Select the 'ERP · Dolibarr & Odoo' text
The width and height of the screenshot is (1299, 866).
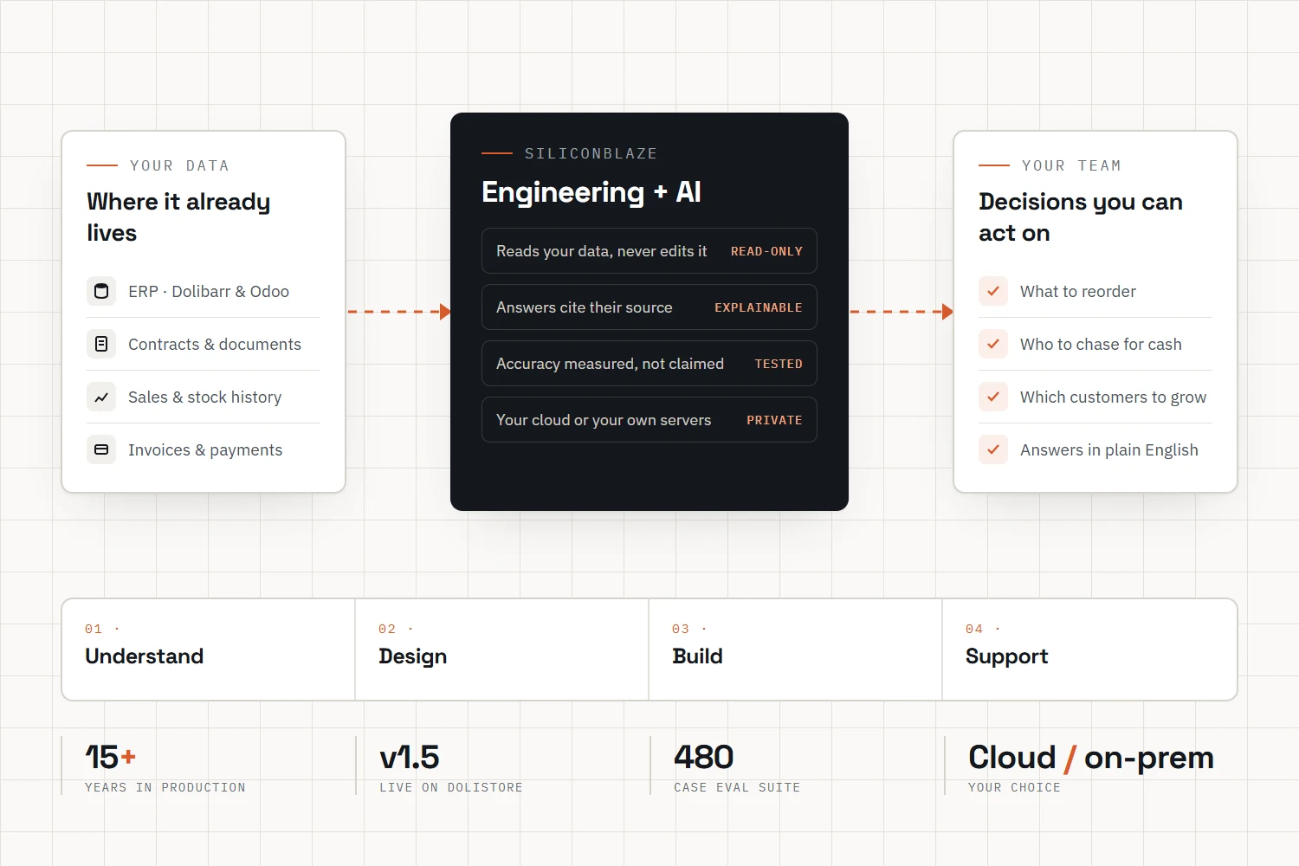209,292
